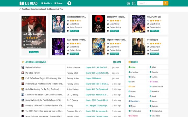The image size is (188, 117).
Task: Open the CLEAVER OF SIN title link
Action: coord(154,17)
